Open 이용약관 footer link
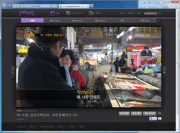This screenshot has height=133, width=180. (x=32, y=127)
